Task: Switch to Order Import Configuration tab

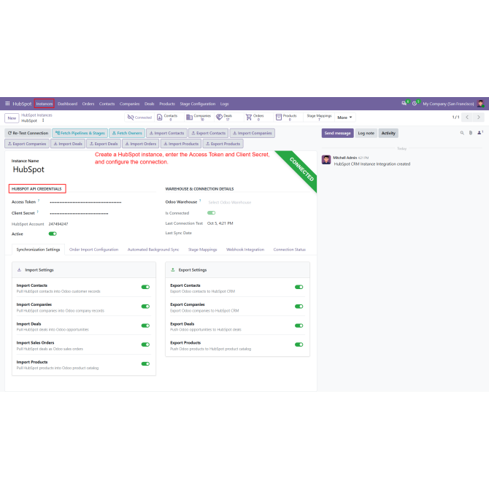Action: (93, 250)
